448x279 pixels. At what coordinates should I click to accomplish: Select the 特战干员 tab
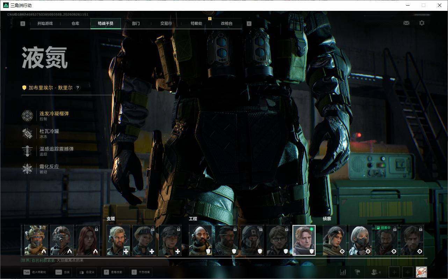106,24
